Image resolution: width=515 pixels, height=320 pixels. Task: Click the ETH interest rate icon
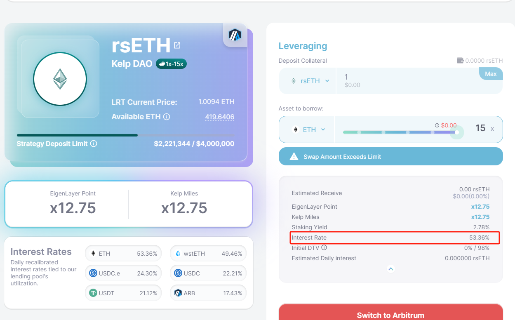point(93,254)
